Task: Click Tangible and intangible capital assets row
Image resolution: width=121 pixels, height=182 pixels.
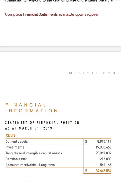Action: click(34, 153)
